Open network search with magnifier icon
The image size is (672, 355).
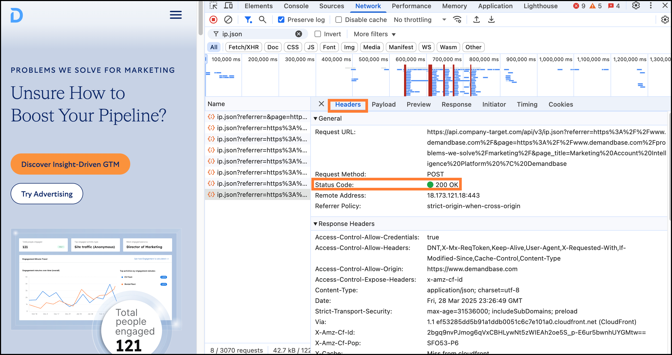click(262, 20)
